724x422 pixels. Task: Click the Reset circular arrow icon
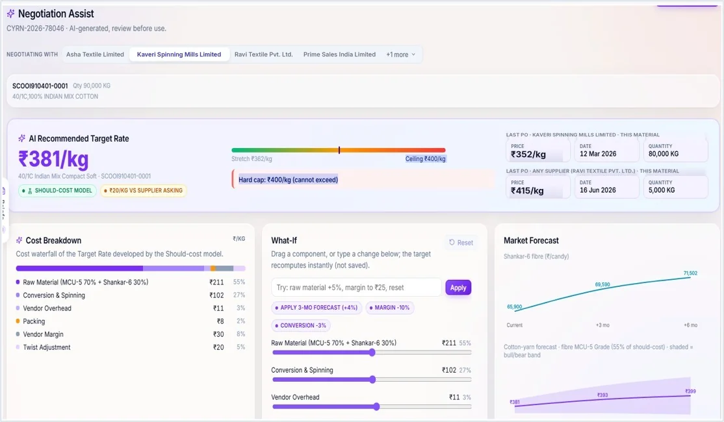(x=452, y=242)
